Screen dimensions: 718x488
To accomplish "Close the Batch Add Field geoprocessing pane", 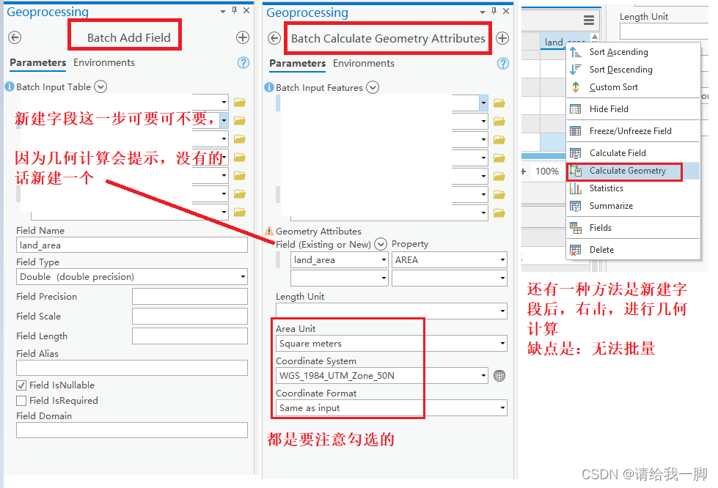I will tap(246, 10).
